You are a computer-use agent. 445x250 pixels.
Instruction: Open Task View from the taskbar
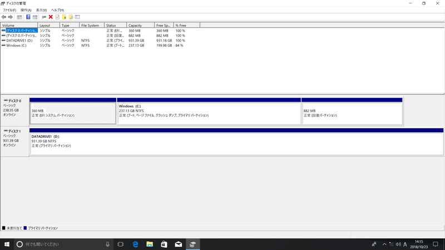pyautogui.click(x=121, y=244)
